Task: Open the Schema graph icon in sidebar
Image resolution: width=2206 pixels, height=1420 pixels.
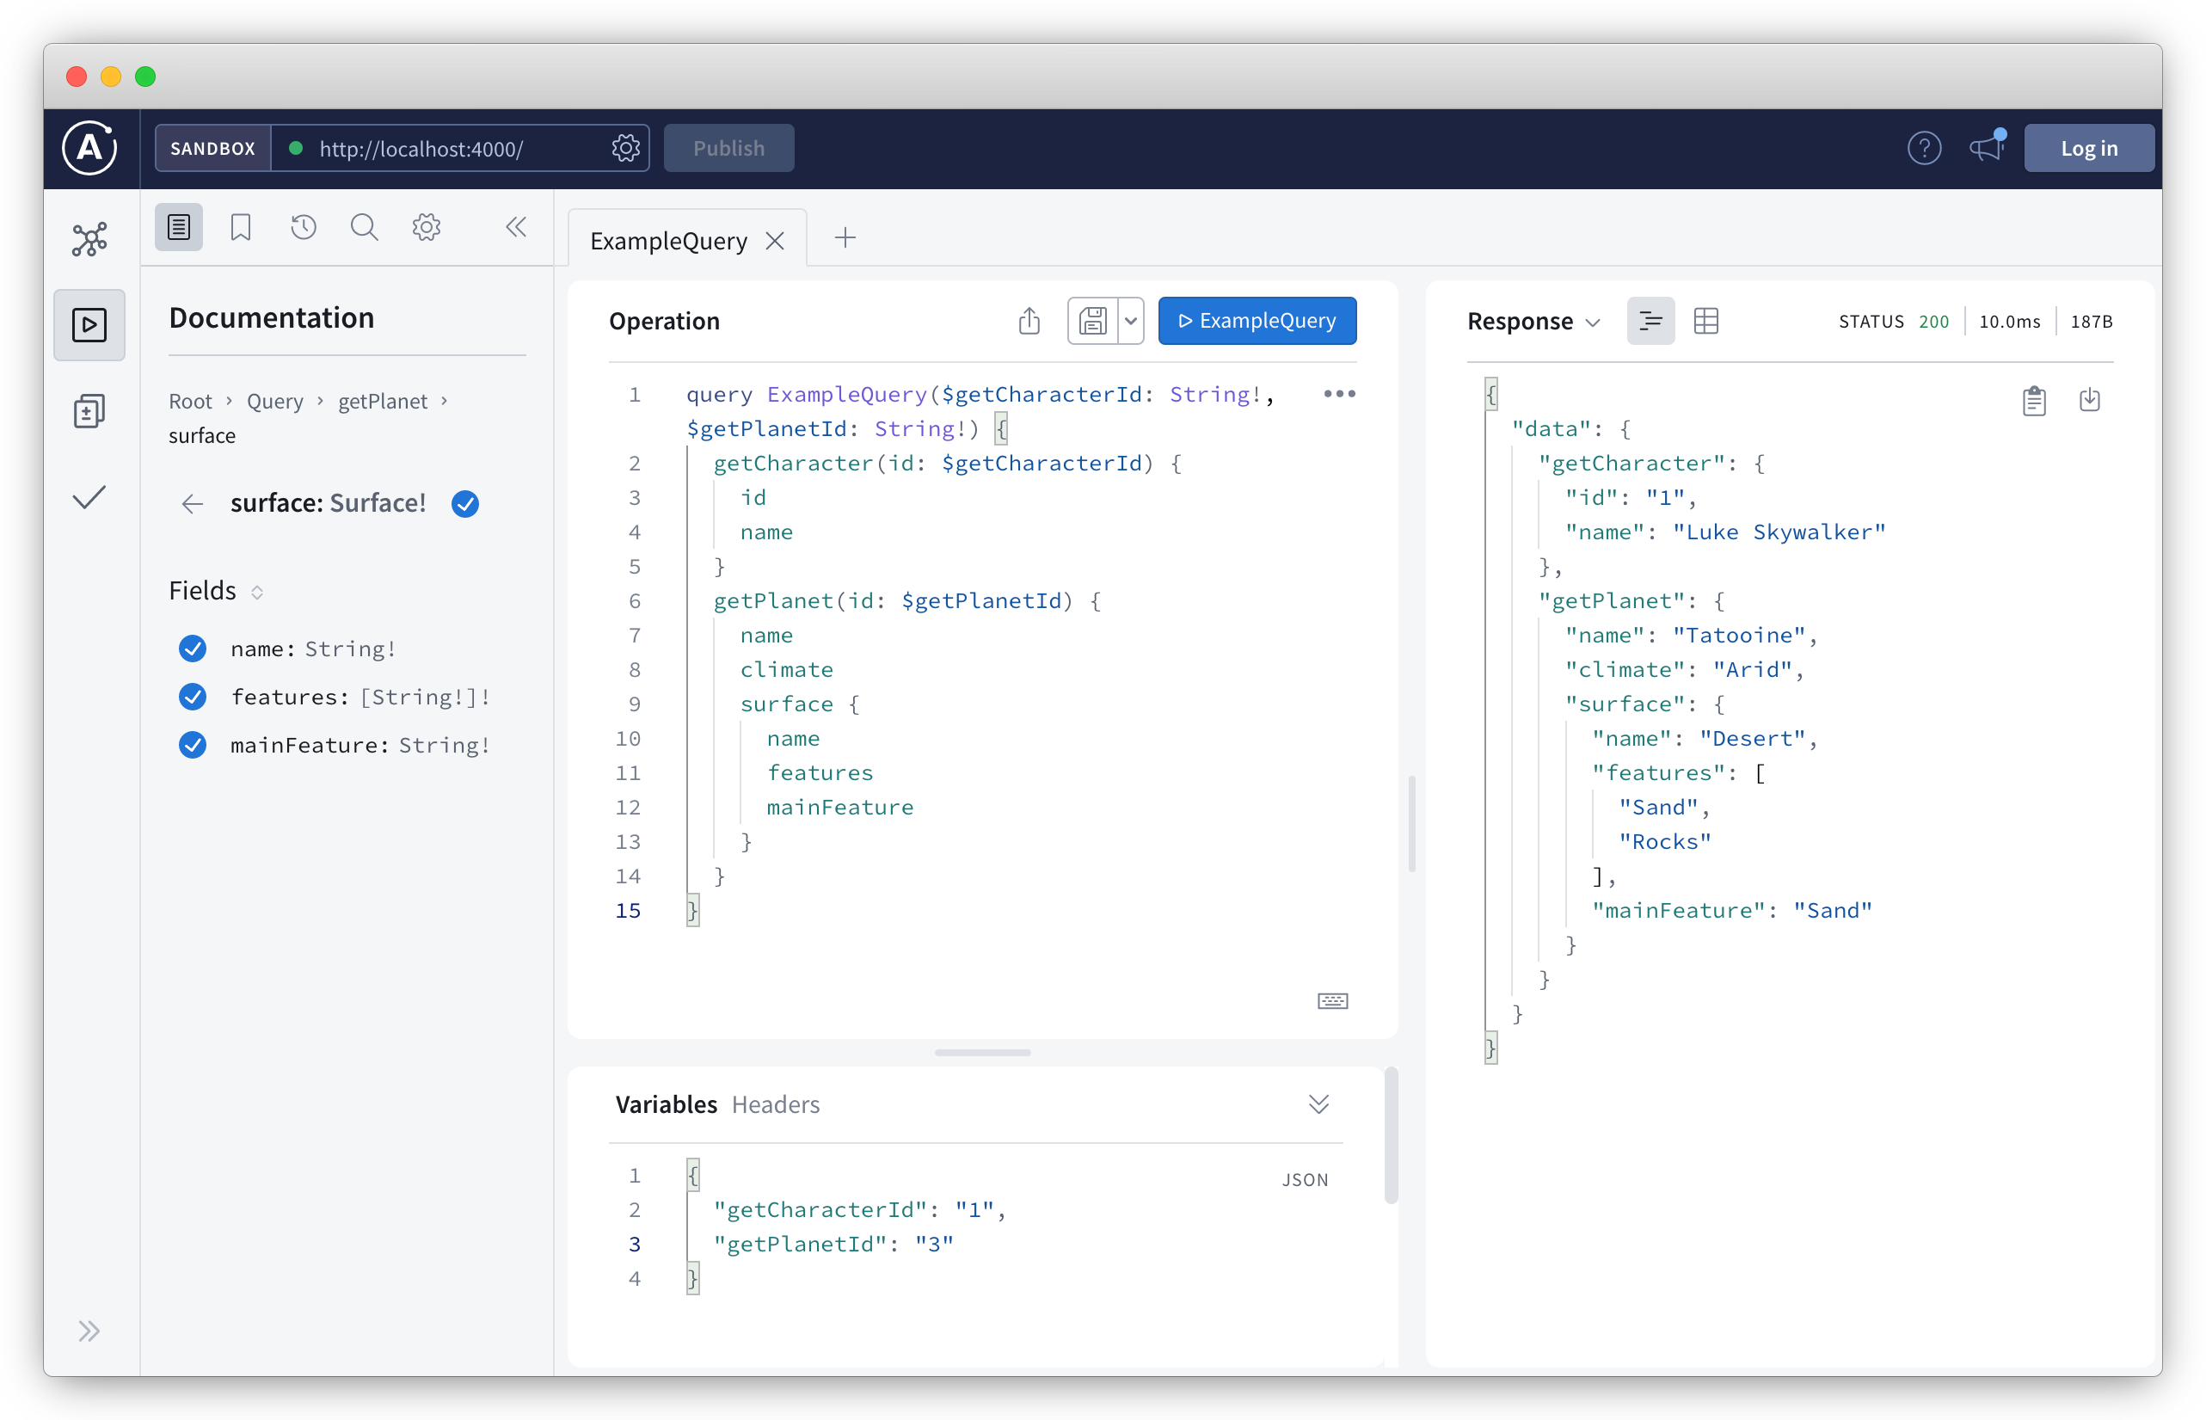Action: (89, 240)
